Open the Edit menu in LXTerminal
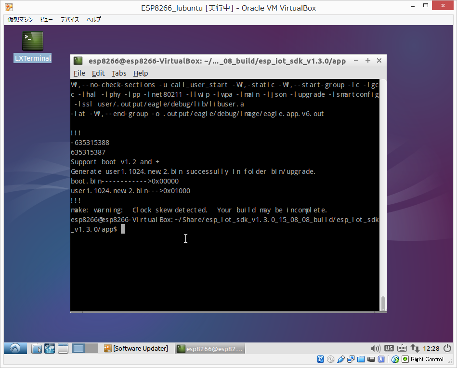The width and height of the screenshot is (457, 368). [x=98, y=73]
